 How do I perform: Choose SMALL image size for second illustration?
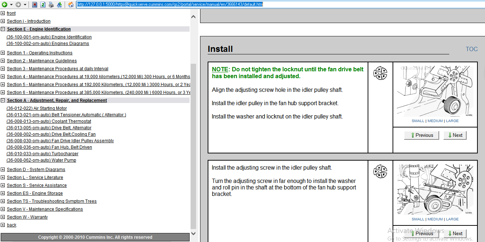point(418,219)
